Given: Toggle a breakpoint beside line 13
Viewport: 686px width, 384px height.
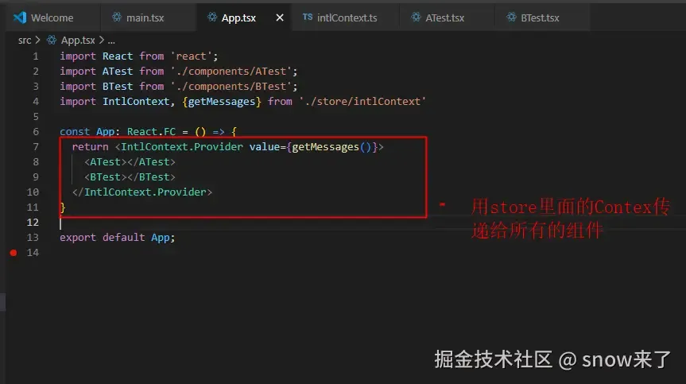Looking at the screenshot, I should coord(14,237).
